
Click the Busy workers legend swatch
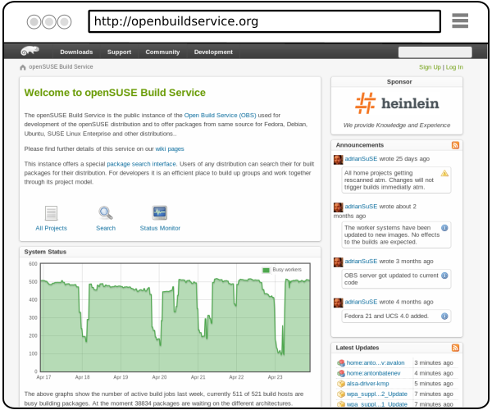tap(266, 270)
